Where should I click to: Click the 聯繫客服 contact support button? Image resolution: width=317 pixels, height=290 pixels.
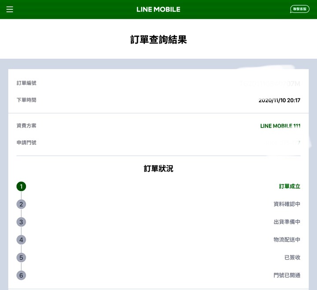(300, 9)
